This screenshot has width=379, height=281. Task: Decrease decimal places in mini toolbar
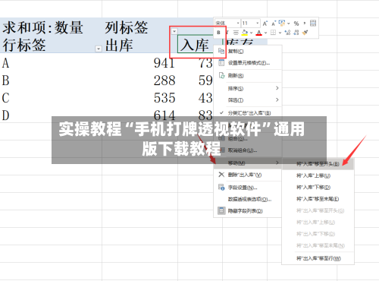coord(296,33)
